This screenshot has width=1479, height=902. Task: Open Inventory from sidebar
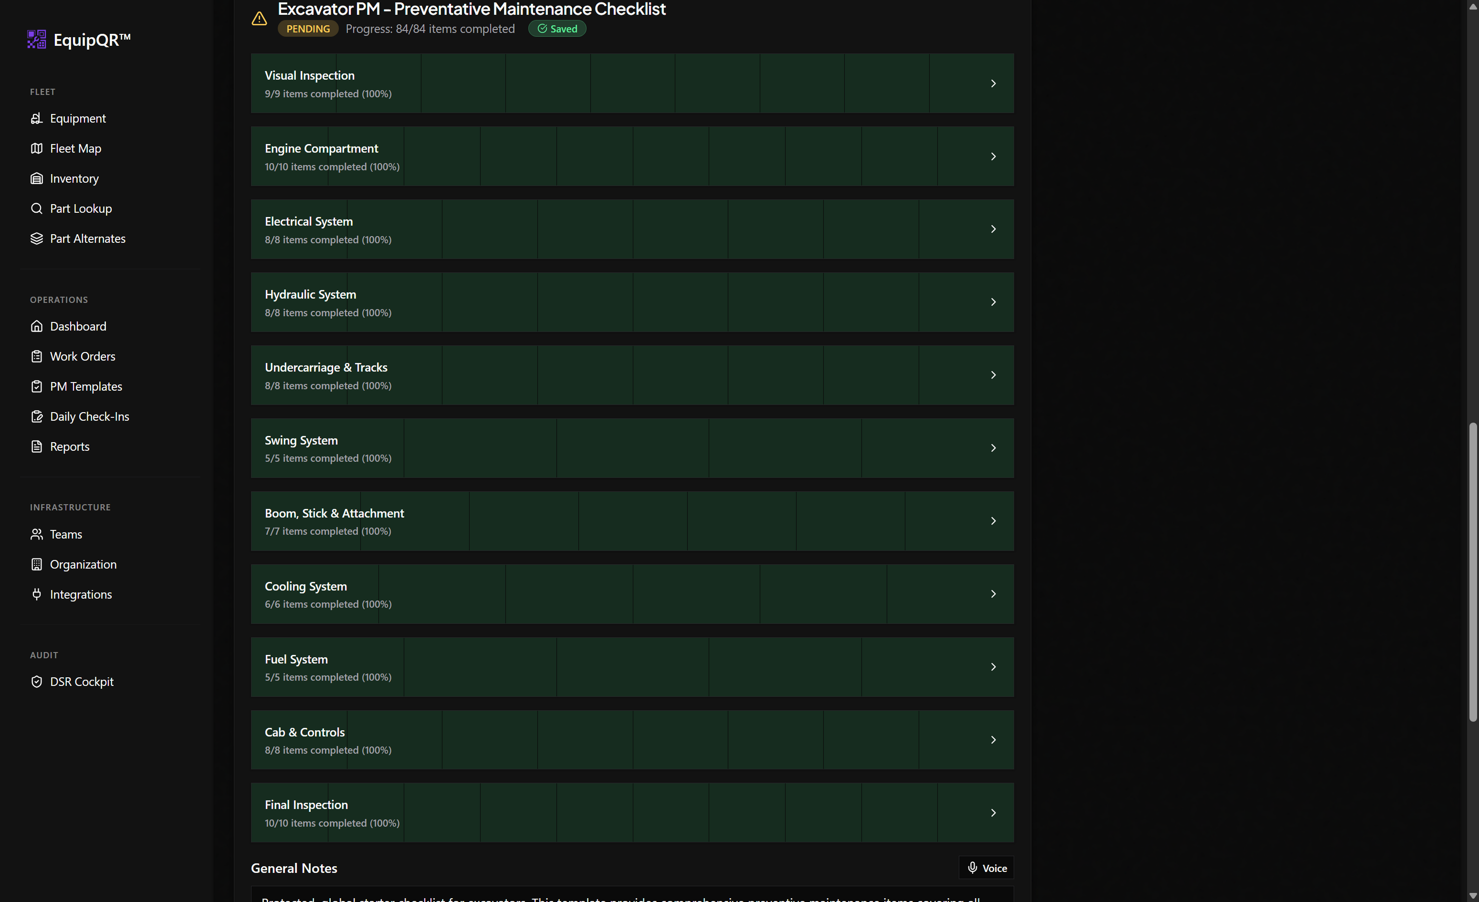click(x=74, y=178)
